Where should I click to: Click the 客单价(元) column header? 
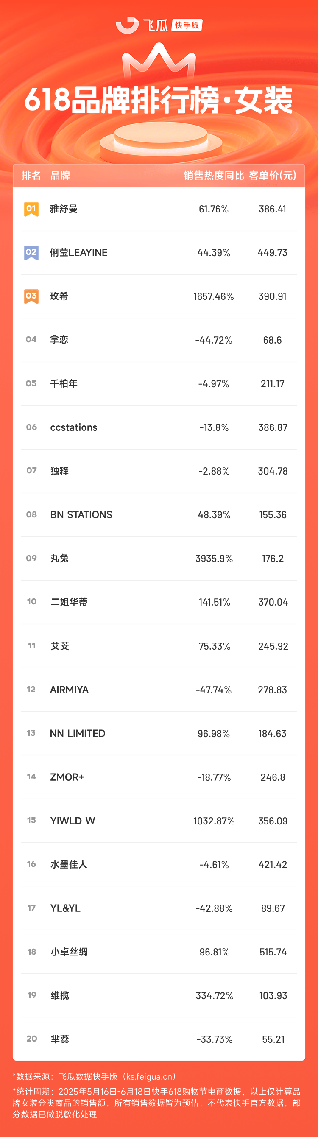coord(273,176)
